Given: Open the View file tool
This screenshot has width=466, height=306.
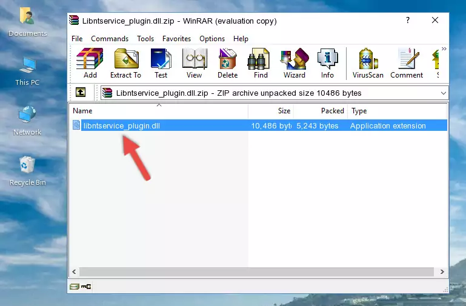Looking at the screenshot, I should (x=195, y=63).
